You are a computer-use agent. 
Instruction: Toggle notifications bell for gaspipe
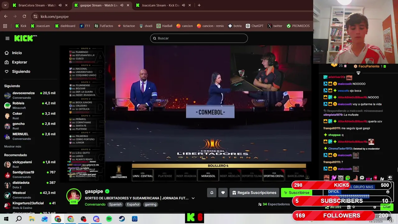tap(212, 193)
